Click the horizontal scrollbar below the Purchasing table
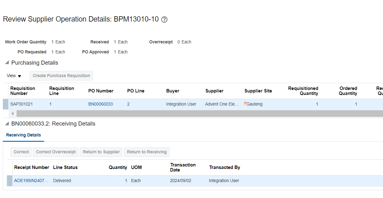This screenshot has height=198, width=383. (x=187, y=113)
